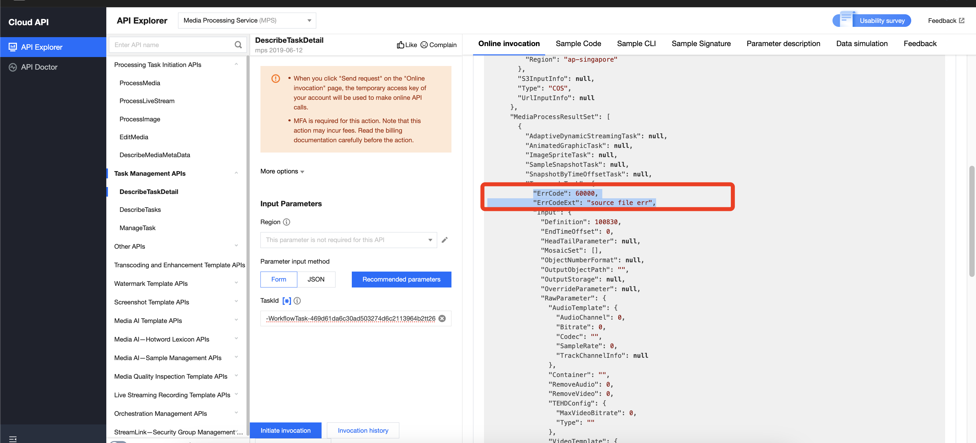Click the info icon beside Region label

click(287, 222)
